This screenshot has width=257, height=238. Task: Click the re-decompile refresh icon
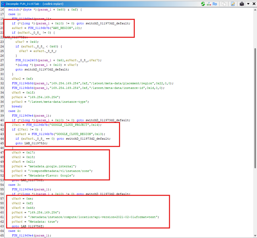pos(203,4)
